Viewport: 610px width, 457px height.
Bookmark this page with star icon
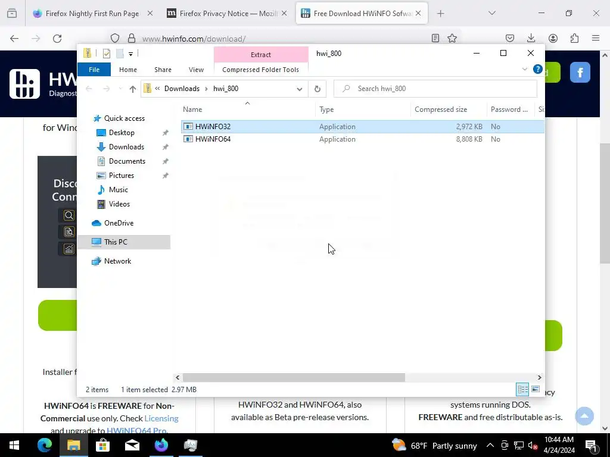[x=452, y=38]
